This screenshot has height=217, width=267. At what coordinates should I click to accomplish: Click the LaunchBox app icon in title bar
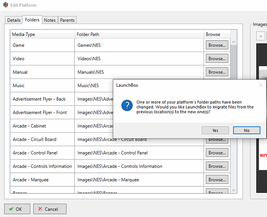pyautogui.click(x=6, y=5)
